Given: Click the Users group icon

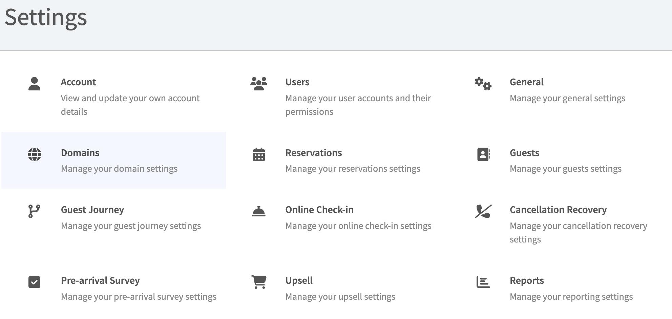Looking at the screenshot, I should click(259, 84).
